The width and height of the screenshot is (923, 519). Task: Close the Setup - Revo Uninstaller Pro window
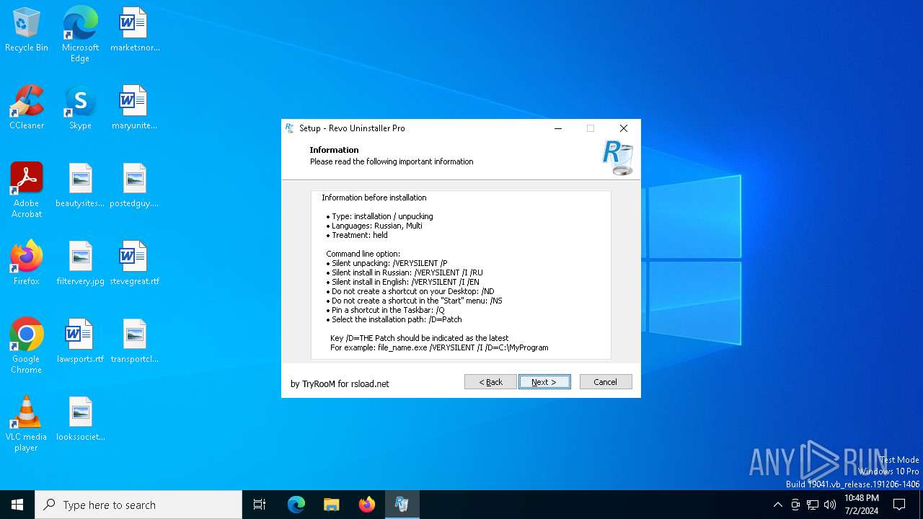point(624,128)
